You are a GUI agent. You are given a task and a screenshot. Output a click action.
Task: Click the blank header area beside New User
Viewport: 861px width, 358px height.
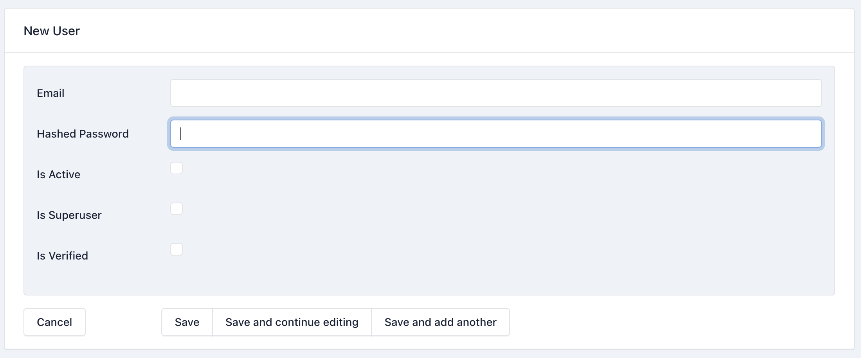tap(470, 31)
